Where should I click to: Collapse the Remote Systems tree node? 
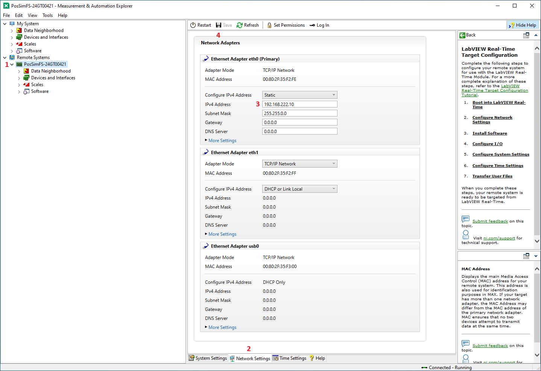click(5, 58)
